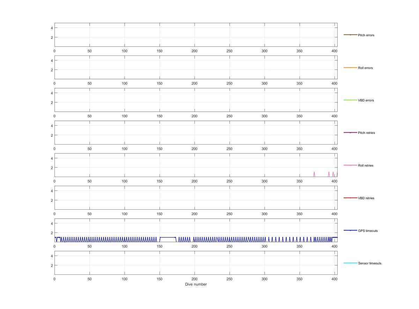Click the Sensor timeouts legend label
Image resolution: width=419 pixels, height=309 pixels.
point(370,263)
